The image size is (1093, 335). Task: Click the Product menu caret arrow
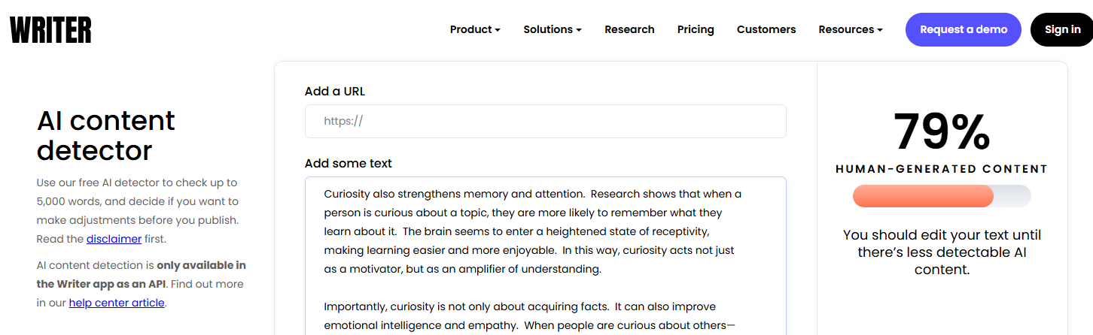[498, 30]
